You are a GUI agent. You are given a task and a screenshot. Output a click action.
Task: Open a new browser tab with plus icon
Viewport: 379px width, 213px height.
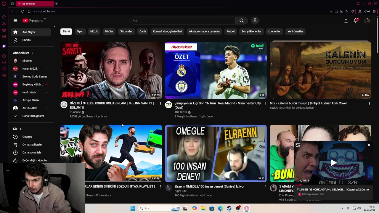point(56,4)
